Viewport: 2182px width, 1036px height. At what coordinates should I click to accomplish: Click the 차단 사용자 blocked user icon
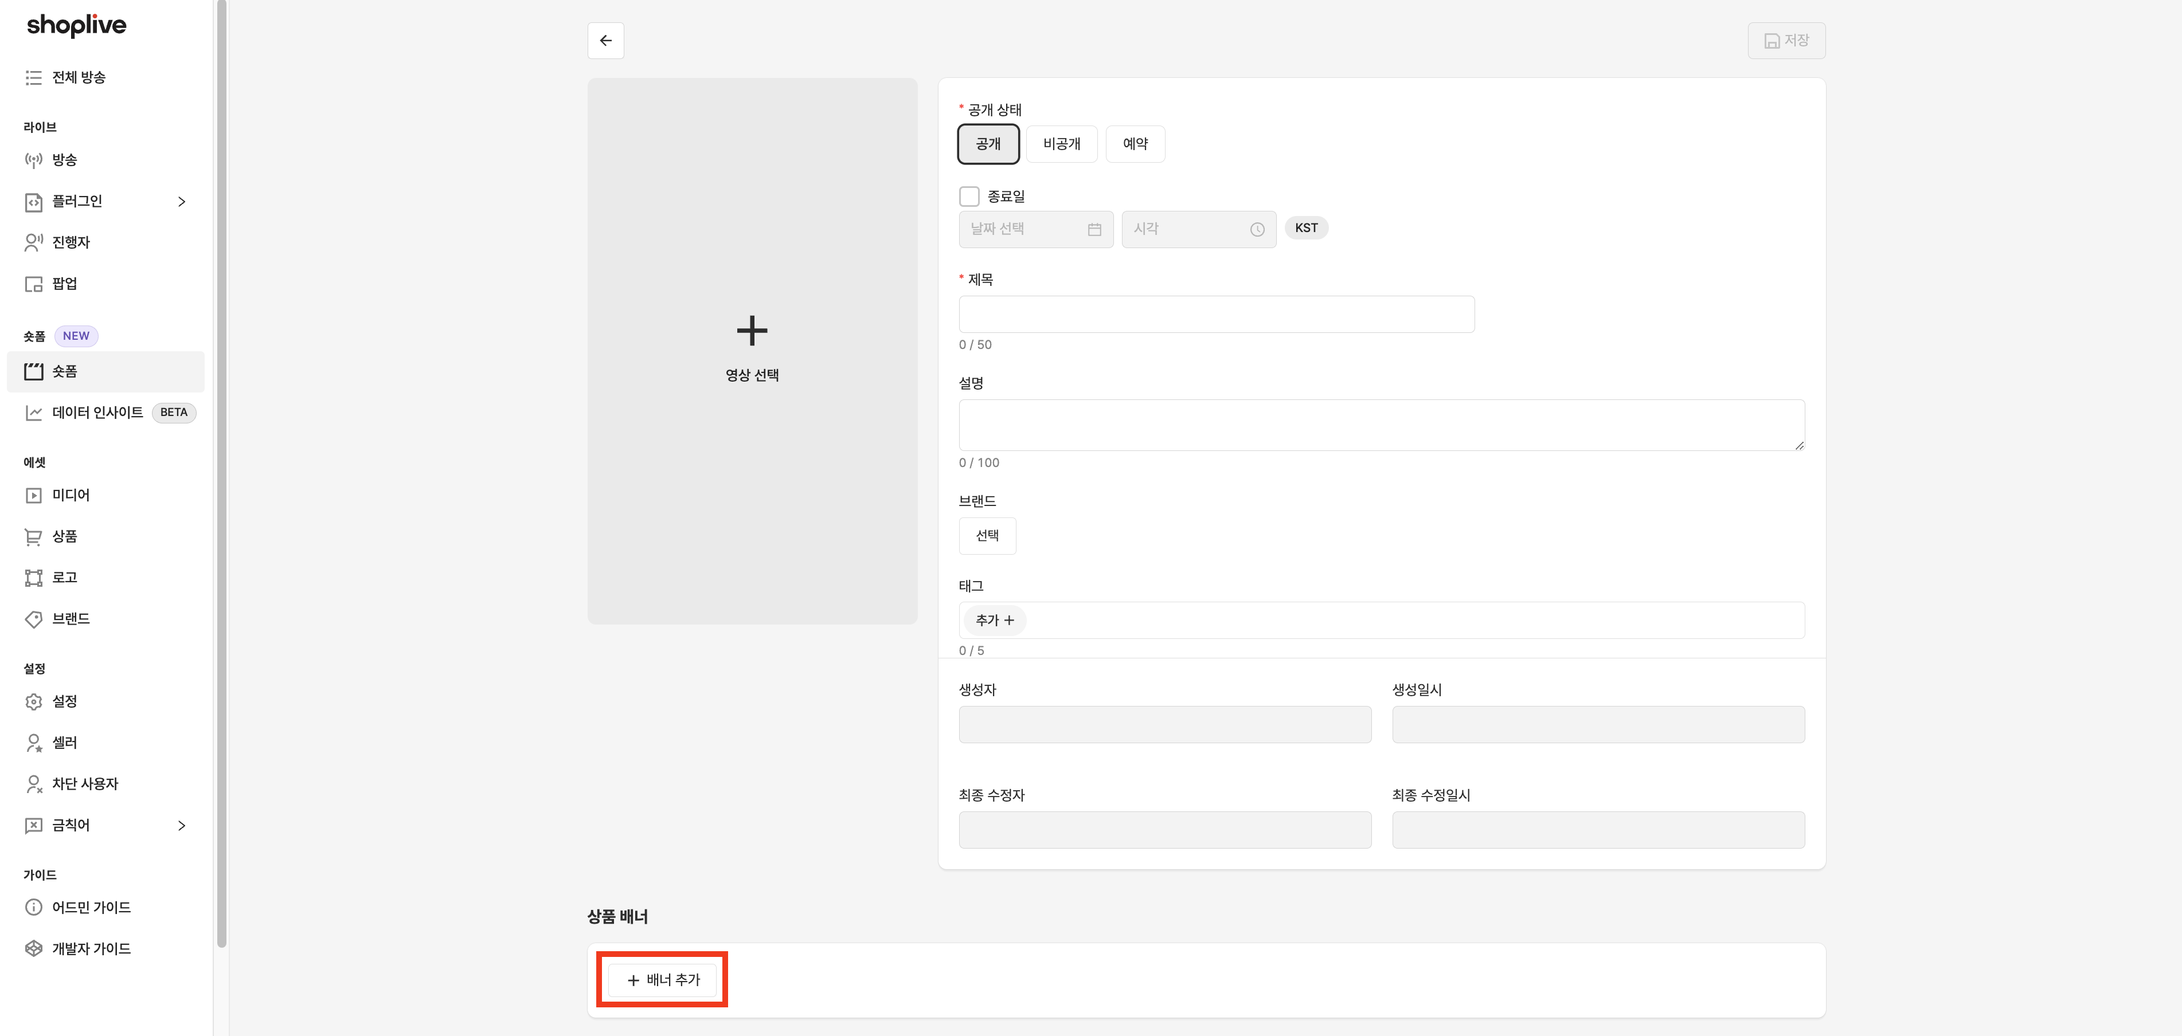click(x=34, y=784)
